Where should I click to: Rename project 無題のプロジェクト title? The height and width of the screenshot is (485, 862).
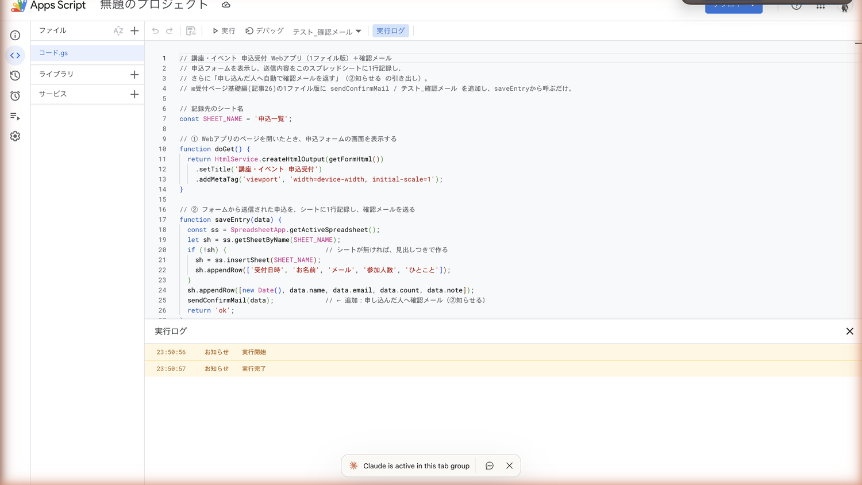pos(154,5)
